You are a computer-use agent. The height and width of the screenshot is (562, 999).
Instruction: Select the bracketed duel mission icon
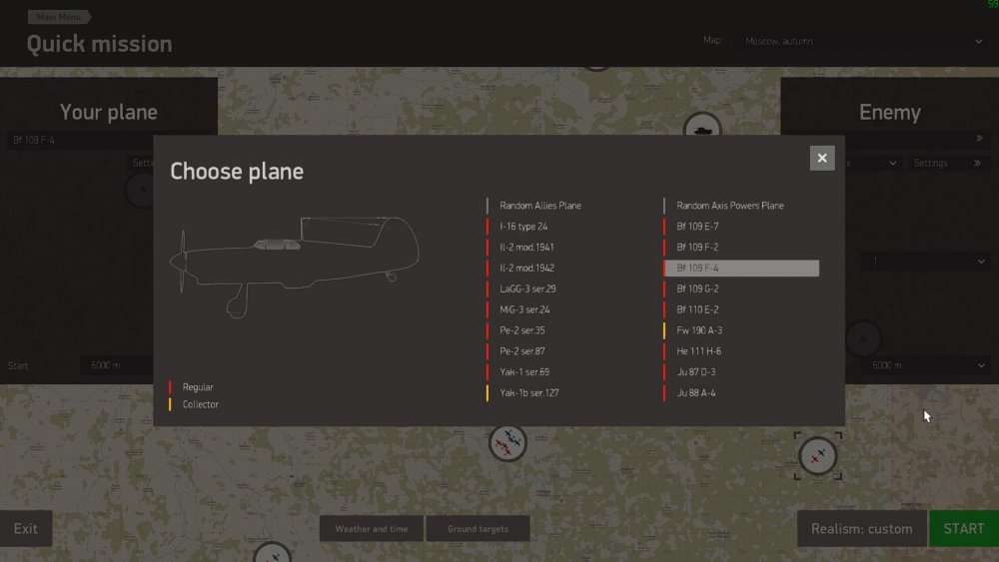[818, 456]
